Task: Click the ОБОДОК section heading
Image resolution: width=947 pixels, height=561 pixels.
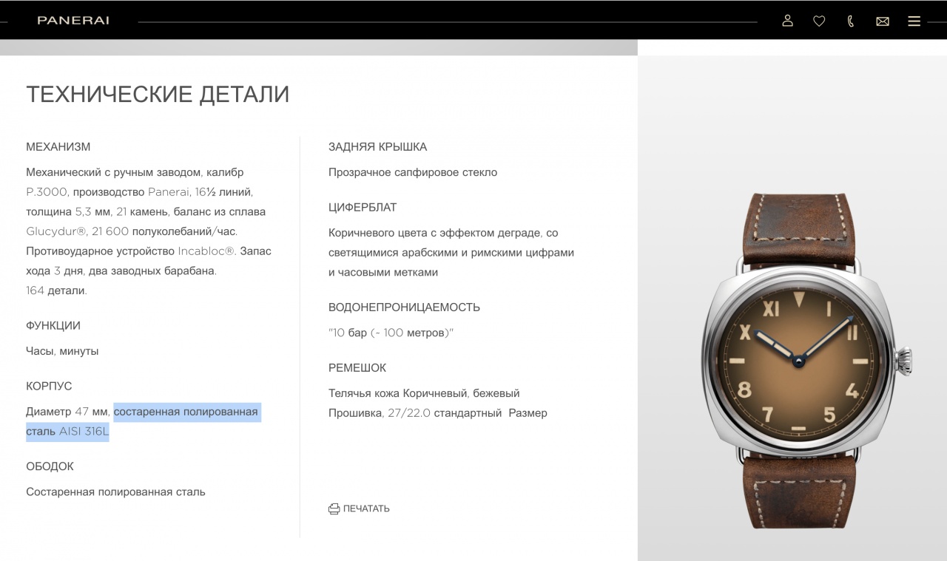Action: click(50, 466)
